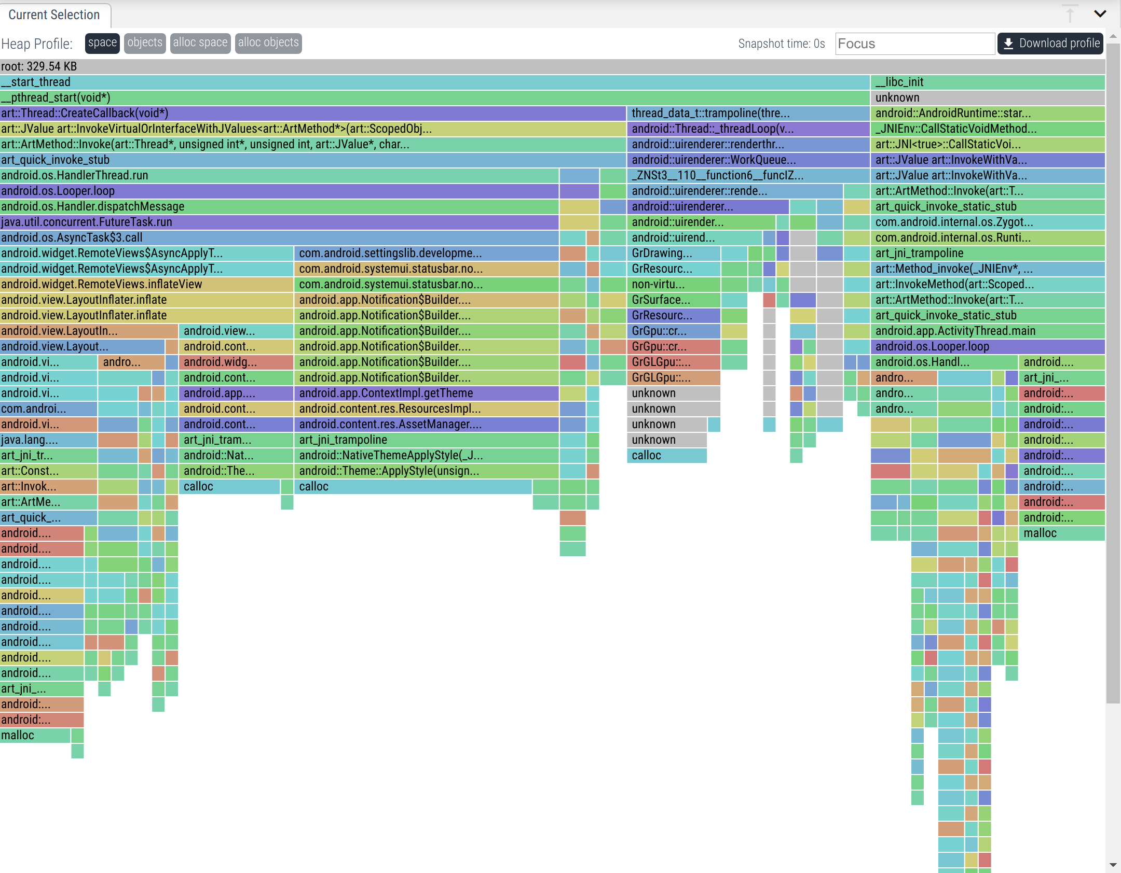The image size is (1121, 873).
Task: Click the download icon in Download profile
Action: click(x=1008, y=44)
